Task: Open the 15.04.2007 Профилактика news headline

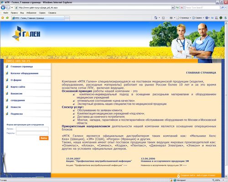Action: point(99,161)
